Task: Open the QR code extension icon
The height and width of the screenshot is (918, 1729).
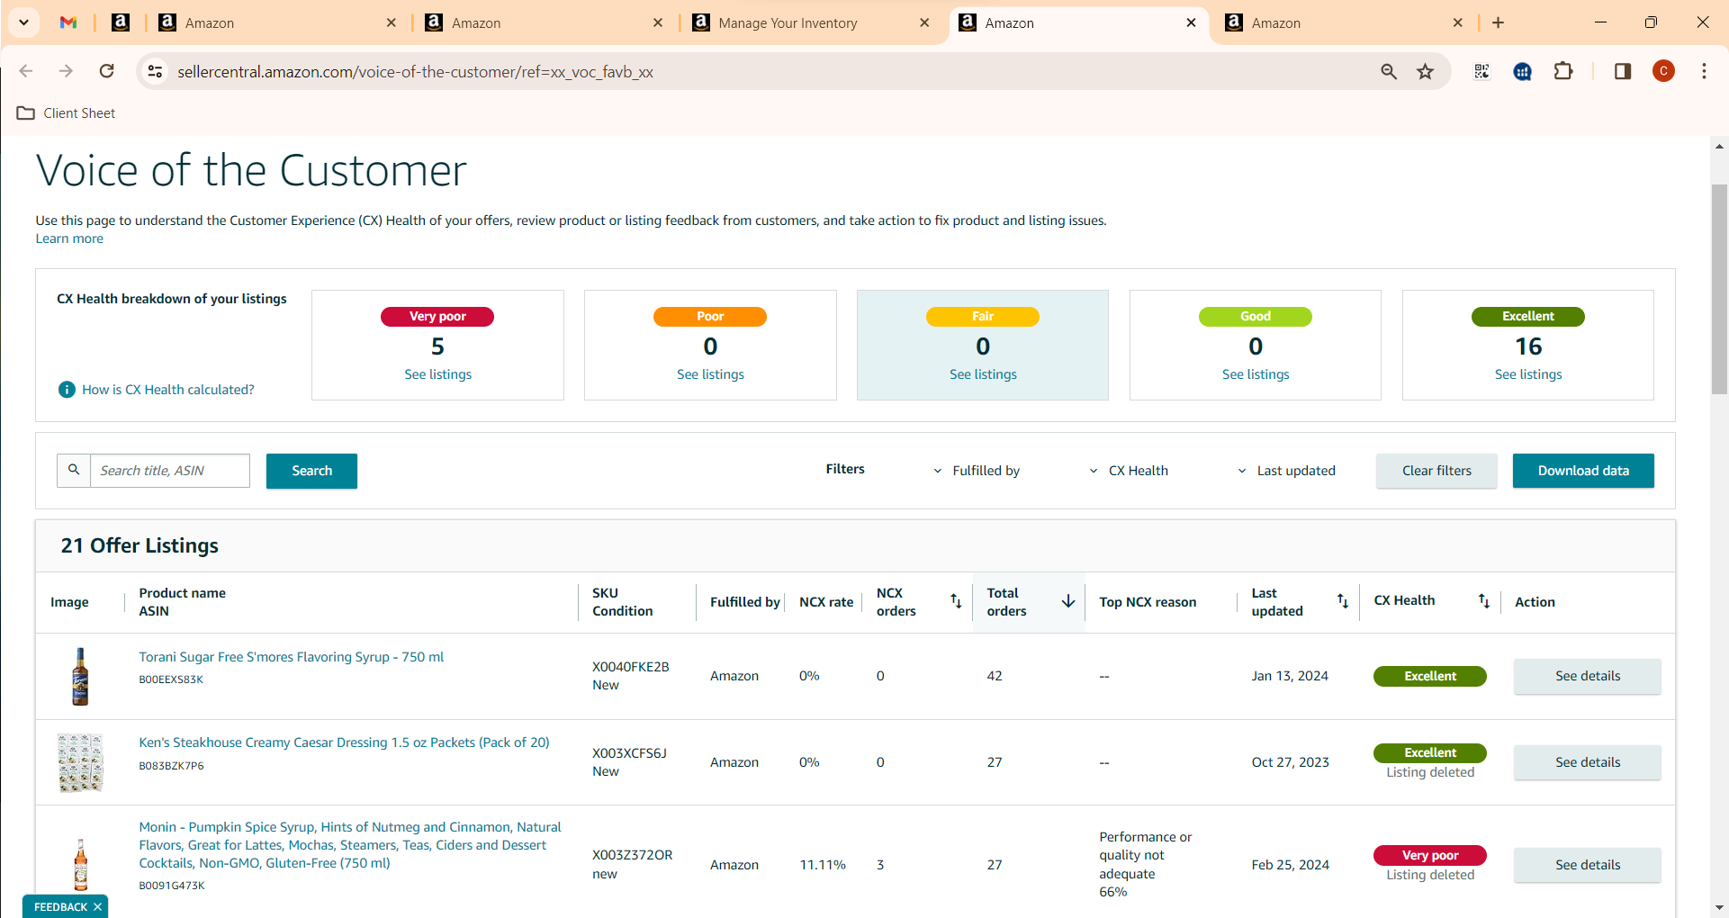Action: click(x=1481, y=71)
